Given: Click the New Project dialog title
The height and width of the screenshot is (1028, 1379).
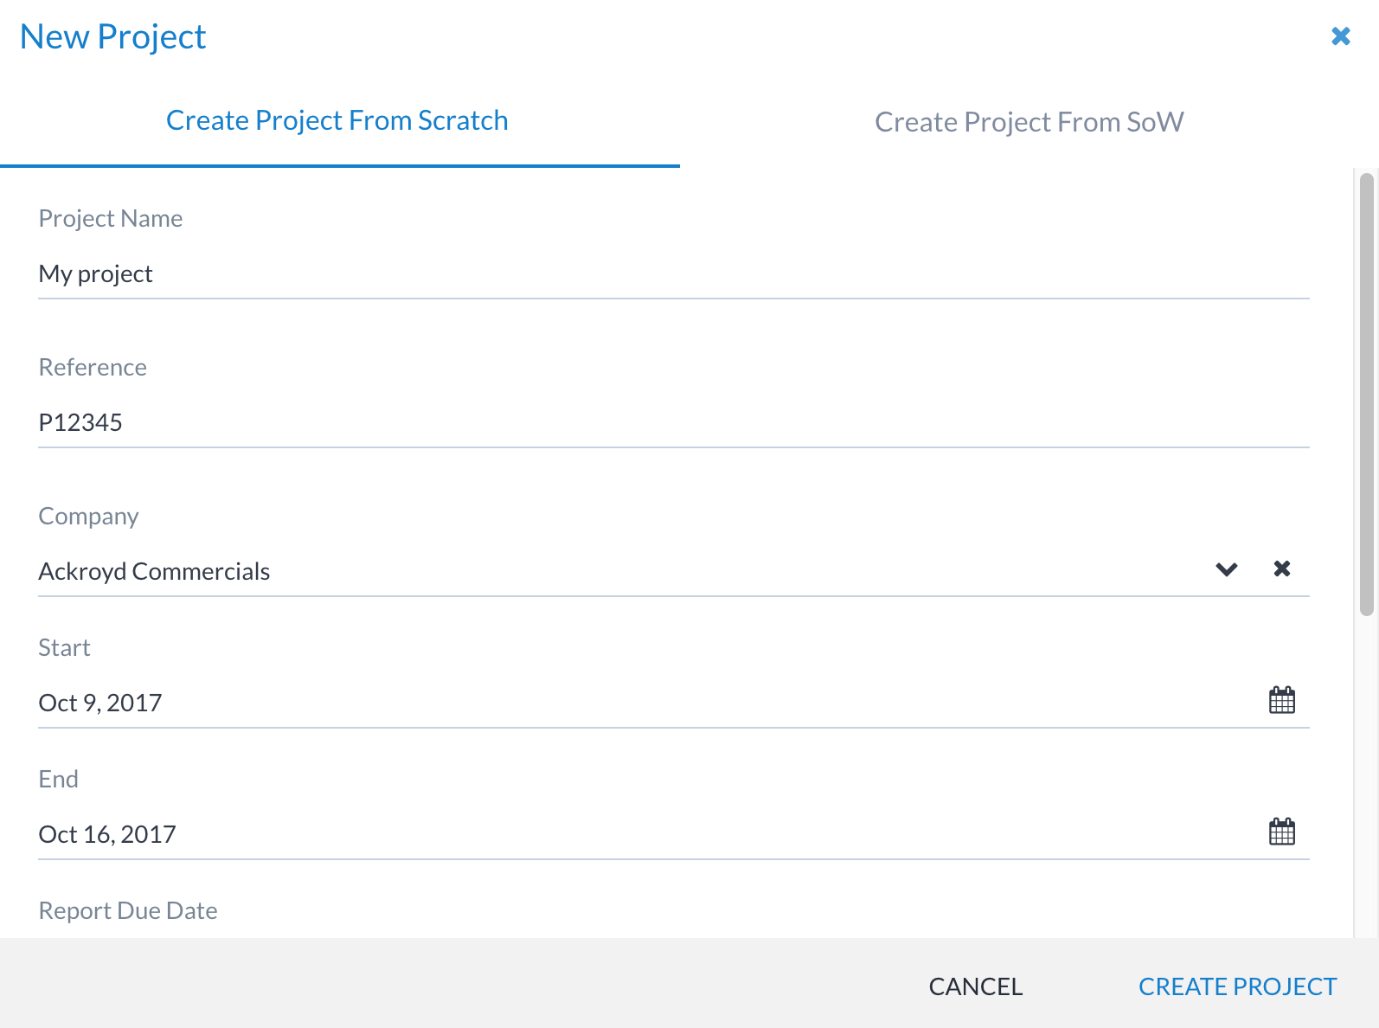Looking at the screenshot, I should tap(112, 37).
